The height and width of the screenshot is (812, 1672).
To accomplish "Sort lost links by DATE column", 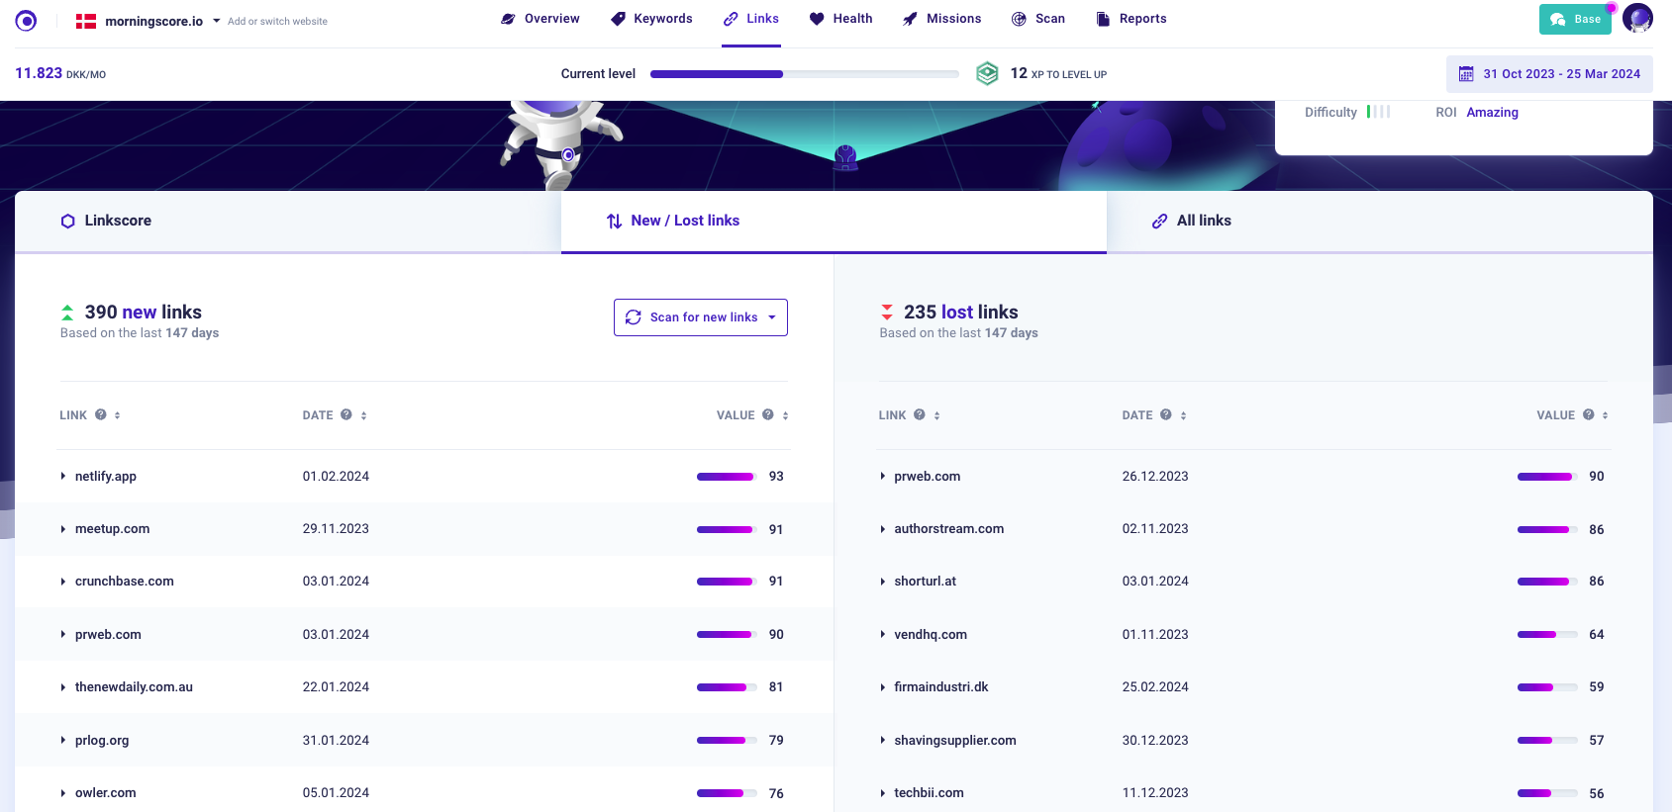I will click(1183, 416).
